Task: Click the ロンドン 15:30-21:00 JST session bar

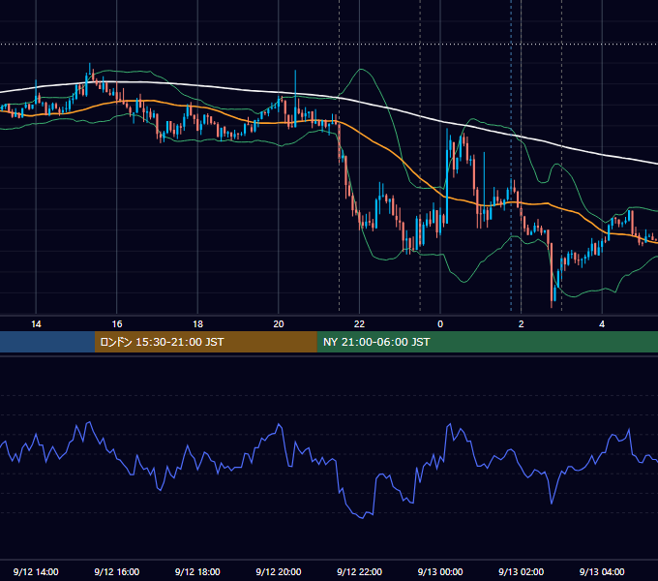Action: (205, 342)
